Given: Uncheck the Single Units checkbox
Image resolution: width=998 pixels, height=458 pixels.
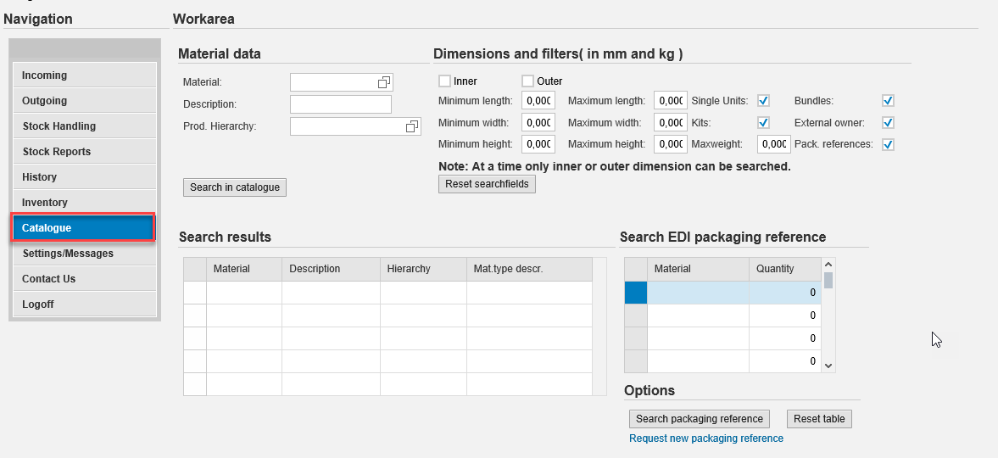Looking at the screenshot, I should (764, 101).
